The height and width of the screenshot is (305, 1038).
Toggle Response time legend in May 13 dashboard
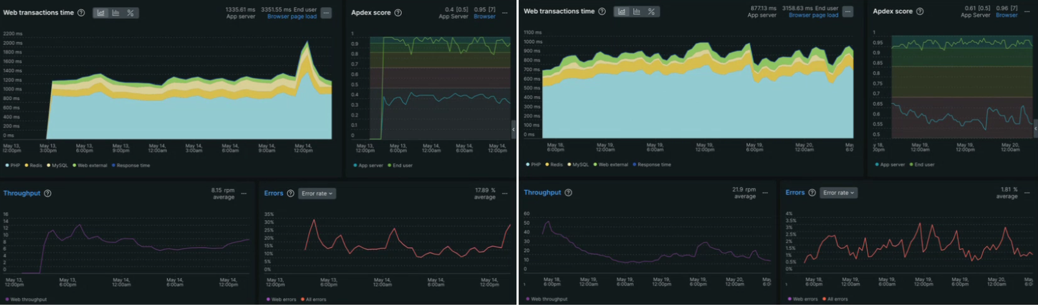tap(131, 166)
